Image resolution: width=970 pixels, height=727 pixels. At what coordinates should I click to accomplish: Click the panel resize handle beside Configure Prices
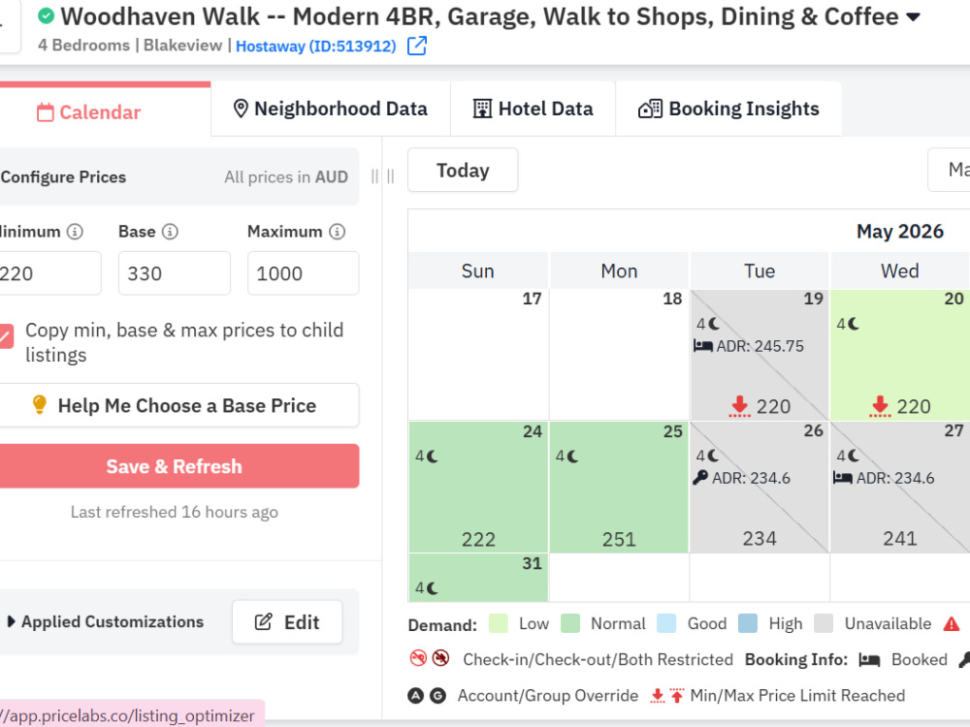(x=382, y=177)
